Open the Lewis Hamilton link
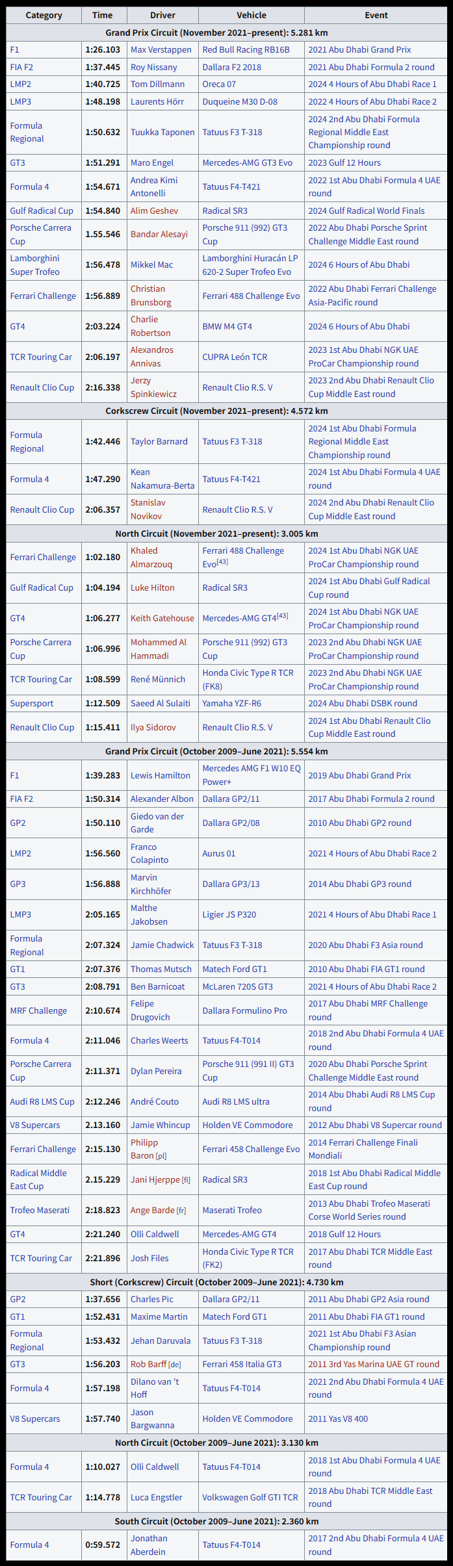This screenshot has height=1566, width=453. [x=161, y=775]
